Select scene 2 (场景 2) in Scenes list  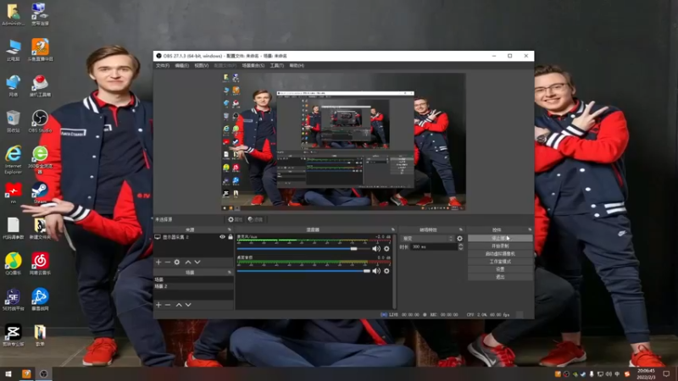coord(193,286)
